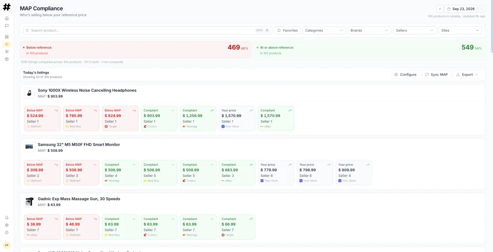Click the Ctrl K shortcut badge
The height and width of the screenshot is (252, 493).
tap(262, 30)
